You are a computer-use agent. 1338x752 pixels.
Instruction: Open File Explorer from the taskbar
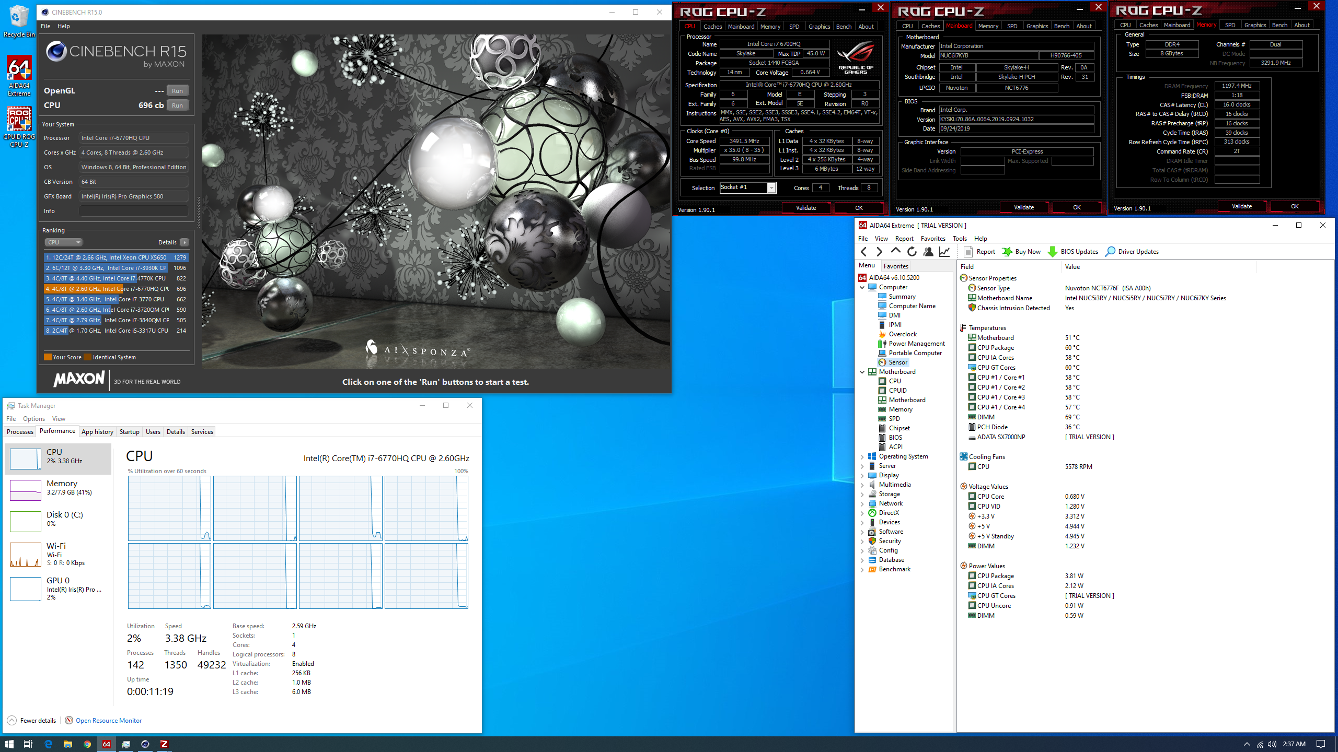click(67, 744)
